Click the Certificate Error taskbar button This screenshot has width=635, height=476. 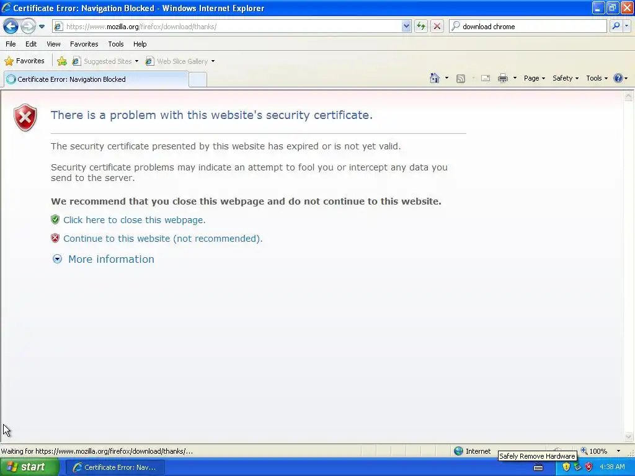(115, 467)
